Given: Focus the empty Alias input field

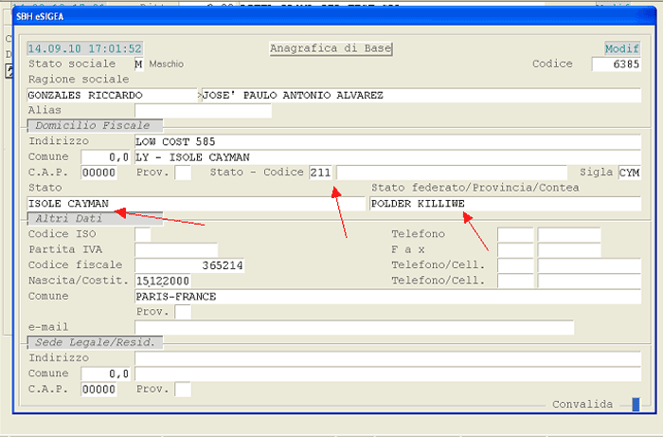Looking at the screenshot, I should 203,111.
